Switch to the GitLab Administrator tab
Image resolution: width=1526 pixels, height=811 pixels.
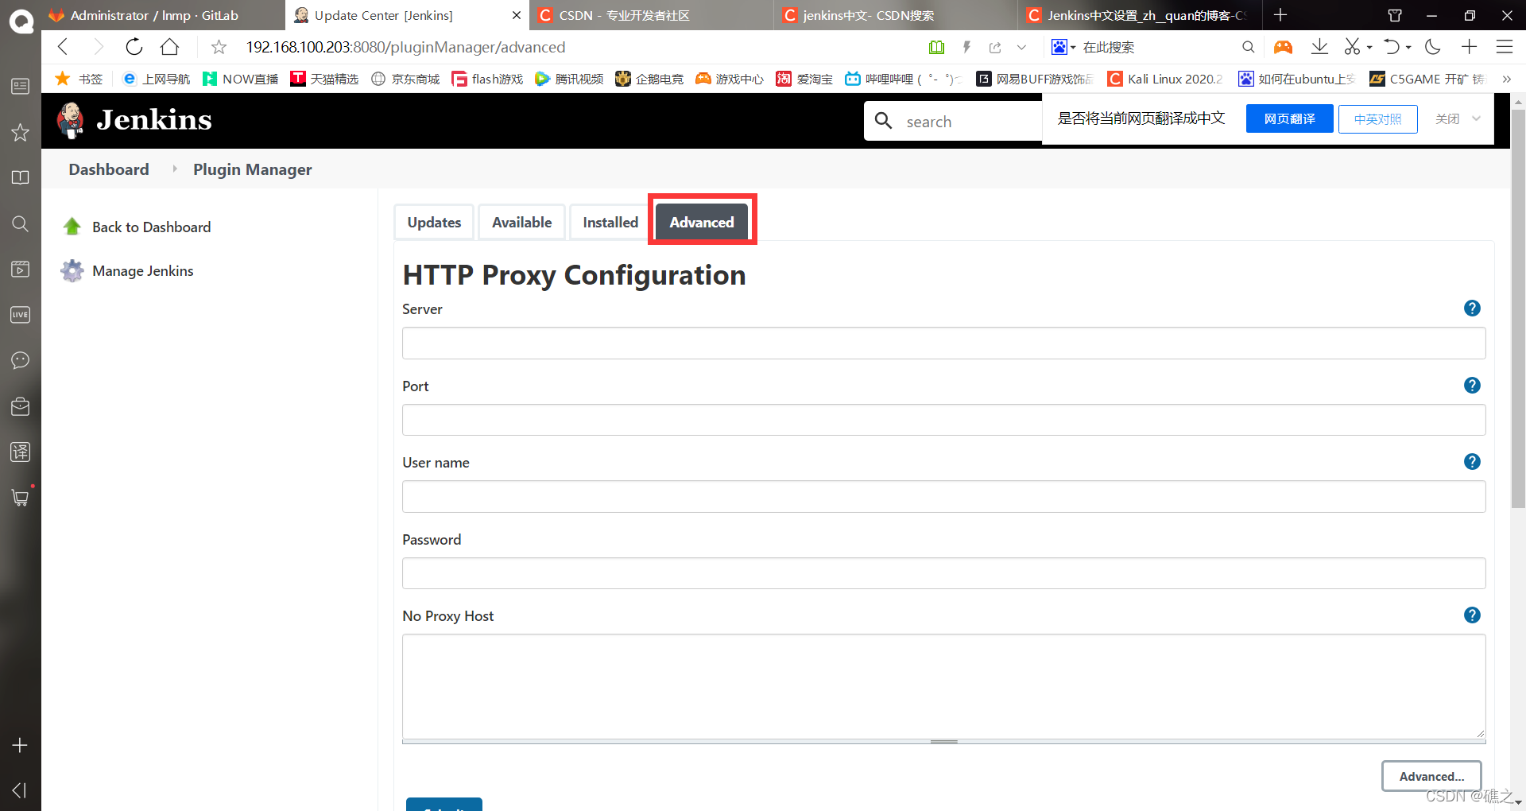coord(163,15)
